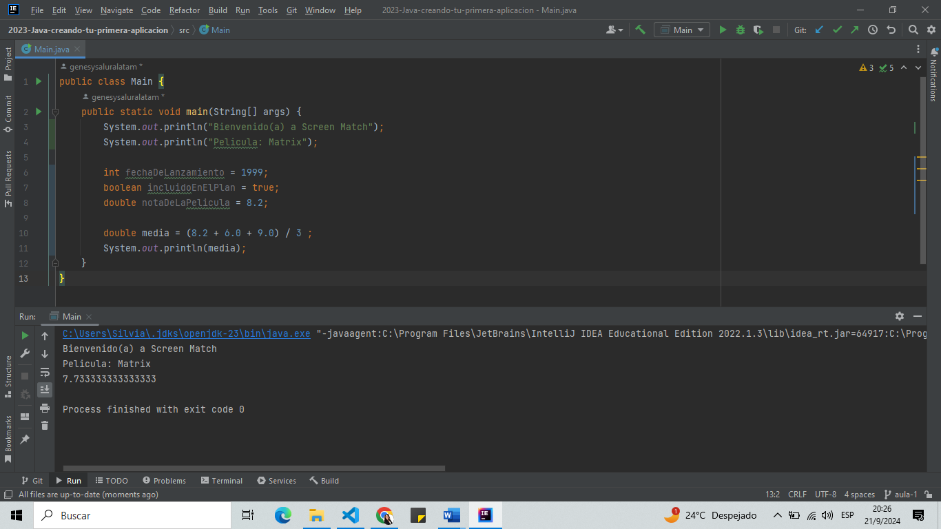Screen dimensions: 941x529
Task: Open the TODO tool window tab
Action: pyautogui.click(x=112, y=481)
